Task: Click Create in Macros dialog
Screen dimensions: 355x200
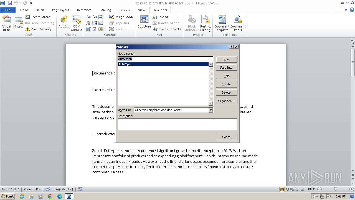Action: point(226,84)
